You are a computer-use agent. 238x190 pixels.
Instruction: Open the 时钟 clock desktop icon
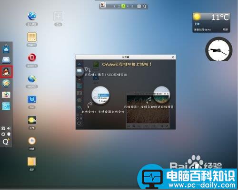coord(32,141)
